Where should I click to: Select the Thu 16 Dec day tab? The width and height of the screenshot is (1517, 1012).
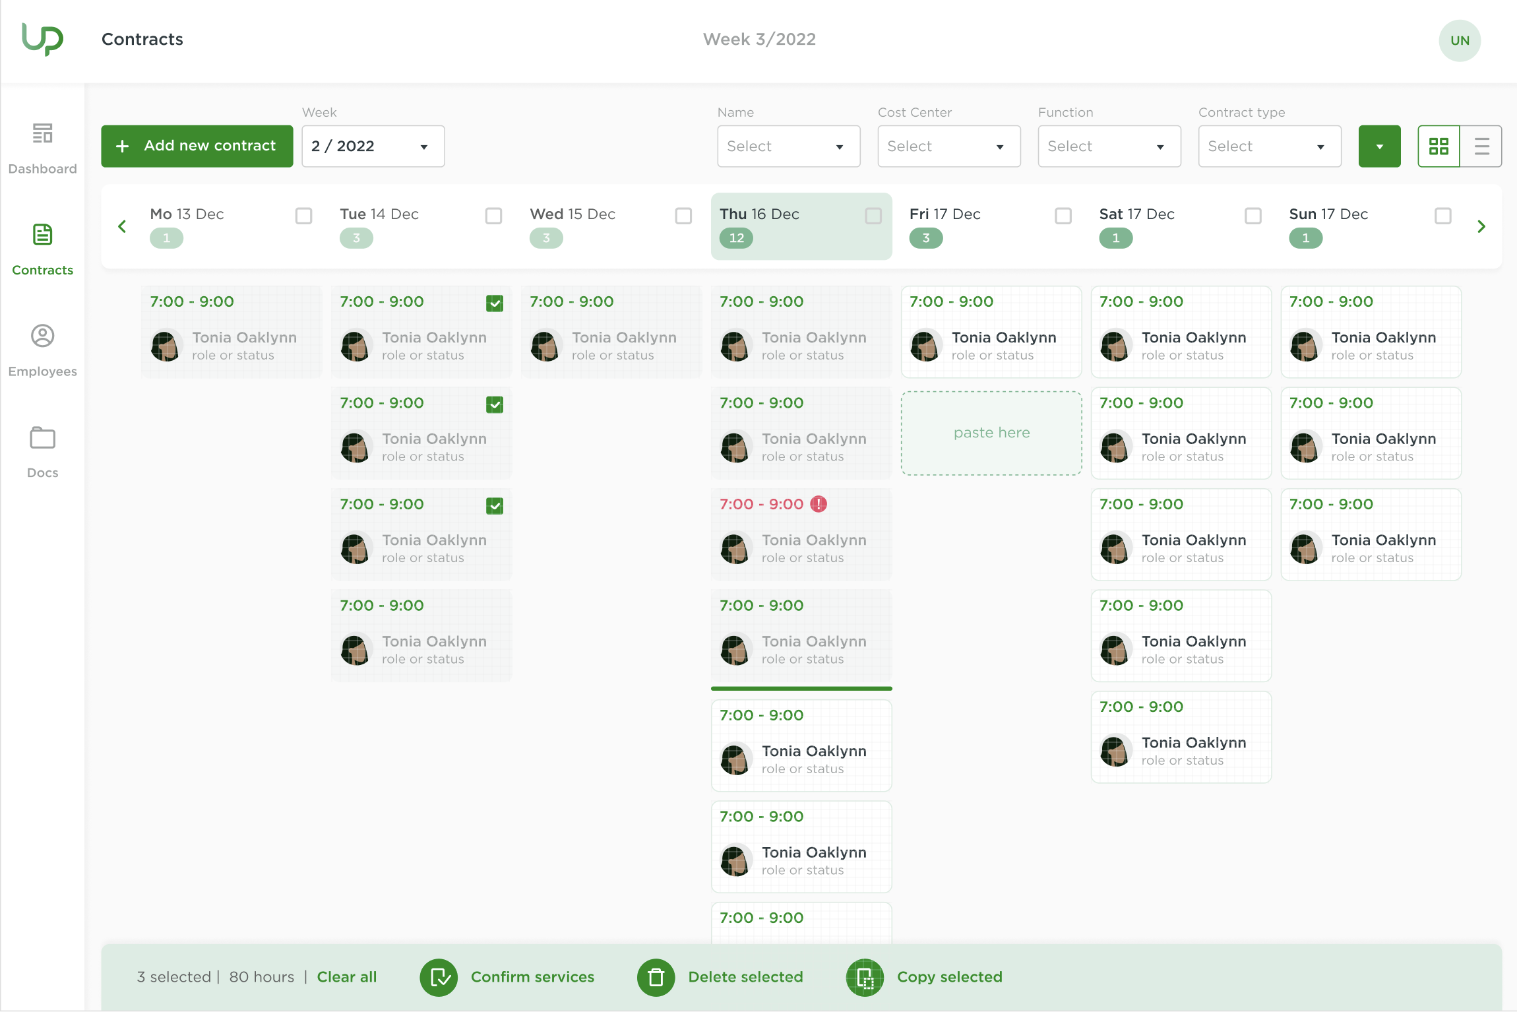tap(801, 226)
